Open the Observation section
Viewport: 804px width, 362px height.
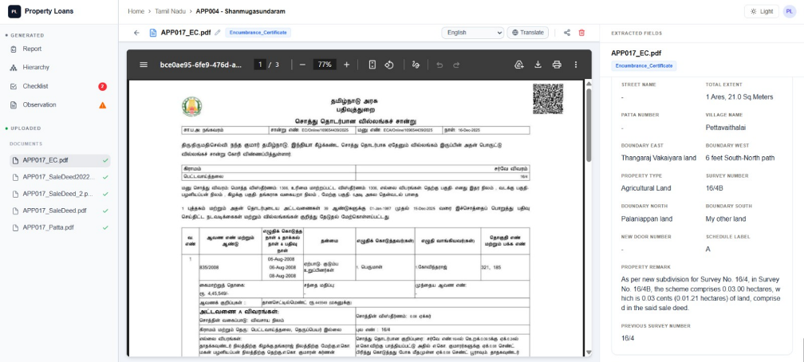pyautogui.click(x=40, y=104)
